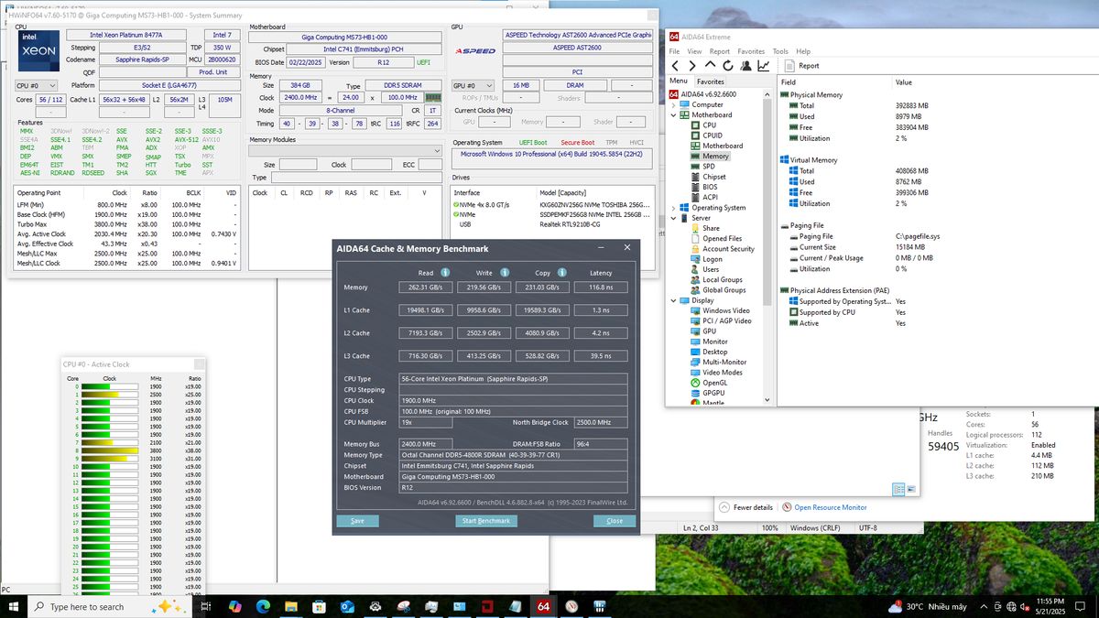Open AIDA64 from its red taskbar icon
Image resolution: width=1099 pixels, height=618 pixels.
tap(543, 606)
